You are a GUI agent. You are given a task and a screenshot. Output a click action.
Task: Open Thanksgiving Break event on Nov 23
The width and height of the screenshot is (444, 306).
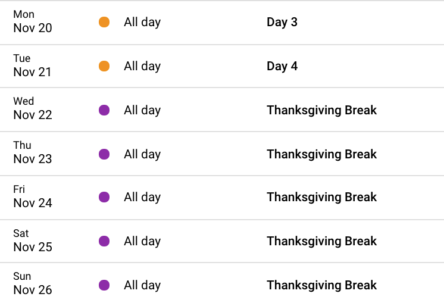click(x=321, y=154)
